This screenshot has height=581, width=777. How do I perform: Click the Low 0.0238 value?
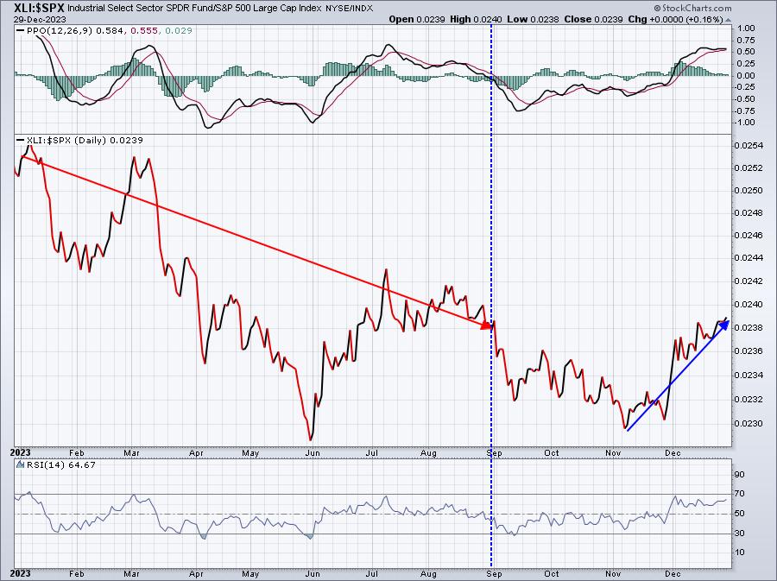click(x=534, y=19)
